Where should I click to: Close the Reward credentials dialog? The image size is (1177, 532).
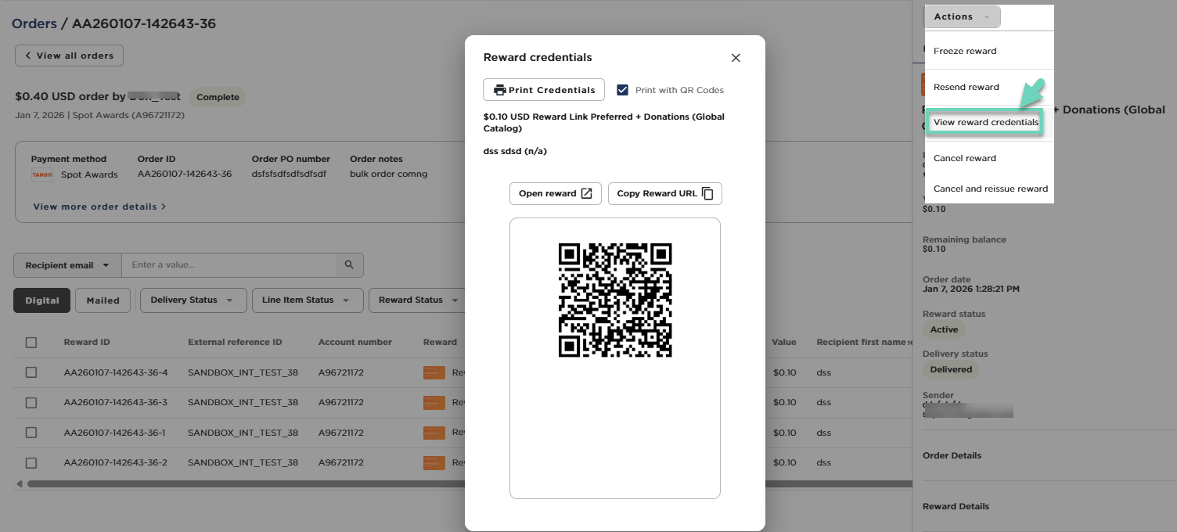[x=735, y=58]
